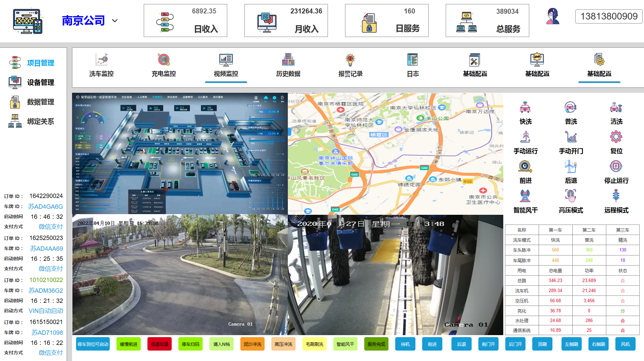This screenshot has height=361, width=644.
Task: Click the phone number field 13813800909
Action: point(609,16)
